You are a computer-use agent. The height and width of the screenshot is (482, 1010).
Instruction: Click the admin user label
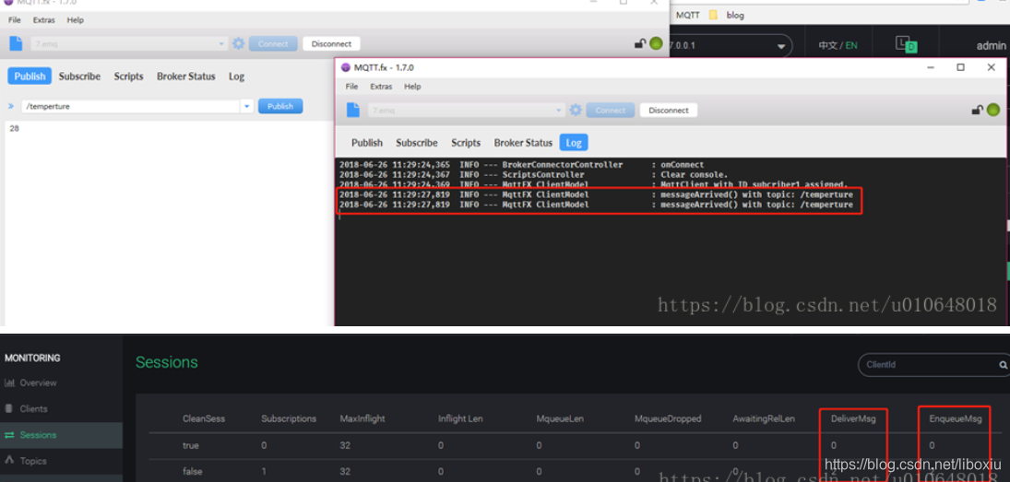pyautogui.click(x=991, y=46)
